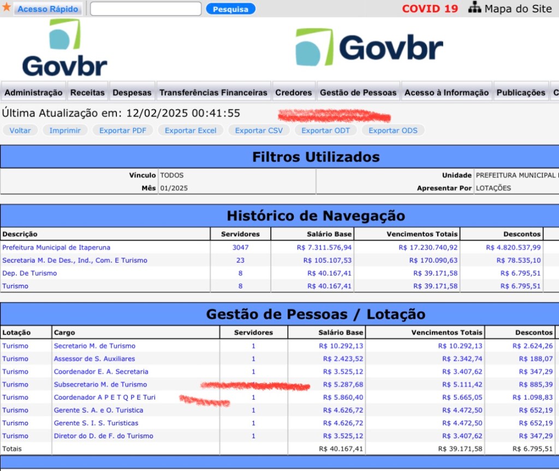Screen dimensions: 559x471
Task: Expand the Despesas menu
Action: (132, 93)
